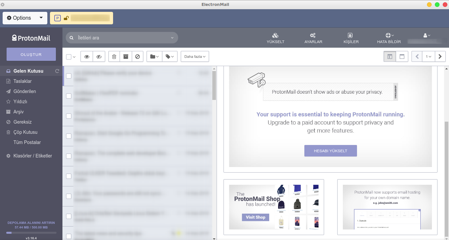This screenshot has height=240, width=449.
Task: Click the welcome pane vertical scrollbar
Action: [447, 179]
